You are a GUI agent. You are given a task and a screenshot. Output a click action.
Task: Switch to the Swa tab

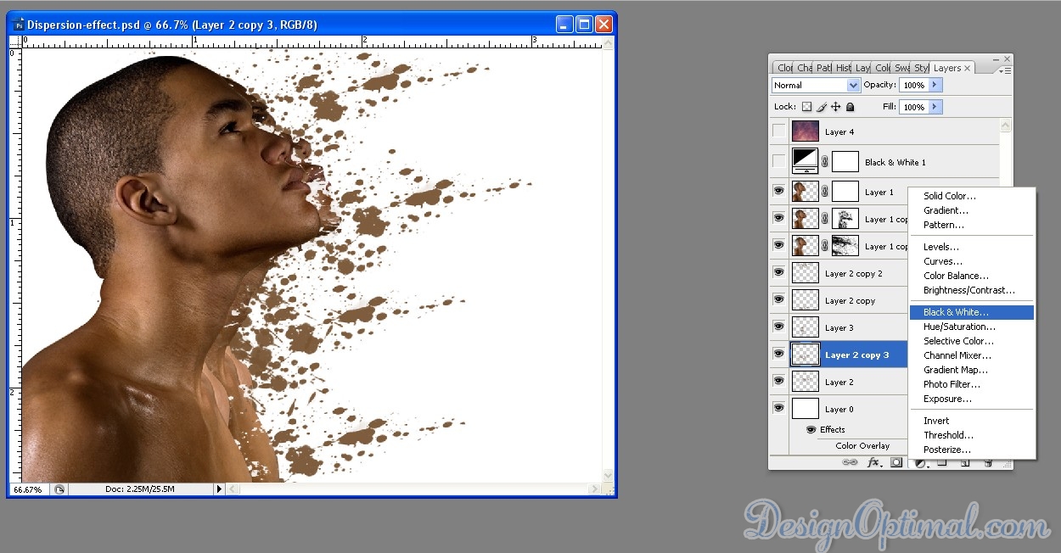coord(901,68)
